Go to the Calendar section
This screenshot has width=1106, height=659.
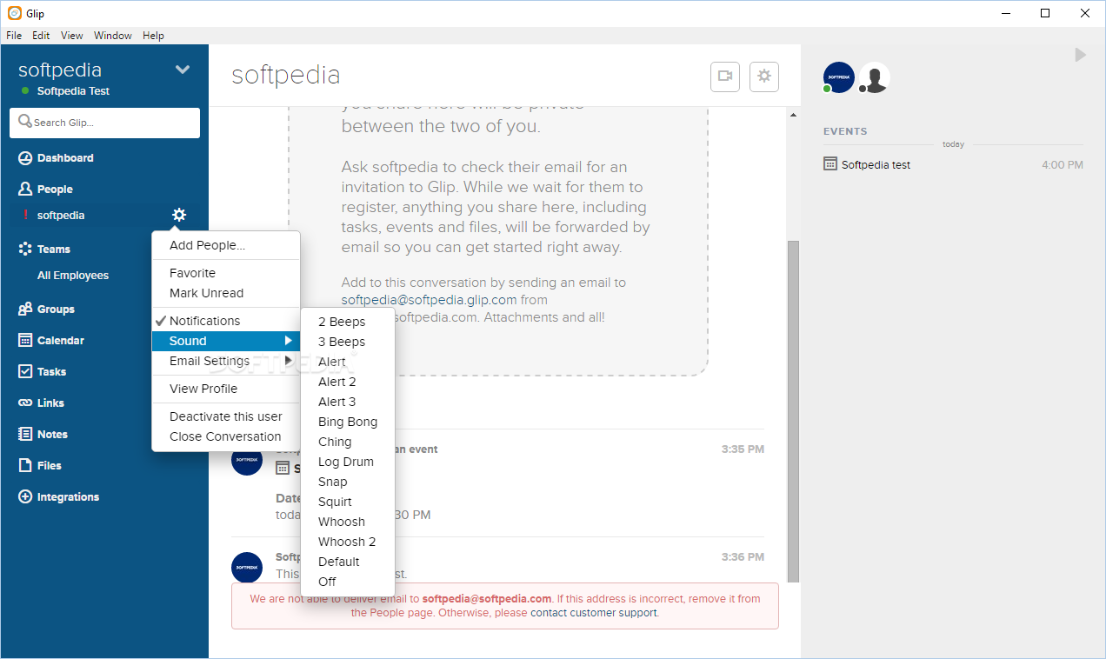click(x=60, y=341)
